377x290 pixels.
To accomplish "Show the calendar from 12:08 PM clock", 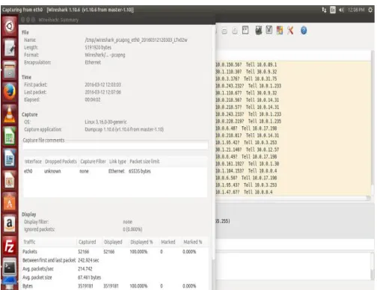I will coord(356,10).
